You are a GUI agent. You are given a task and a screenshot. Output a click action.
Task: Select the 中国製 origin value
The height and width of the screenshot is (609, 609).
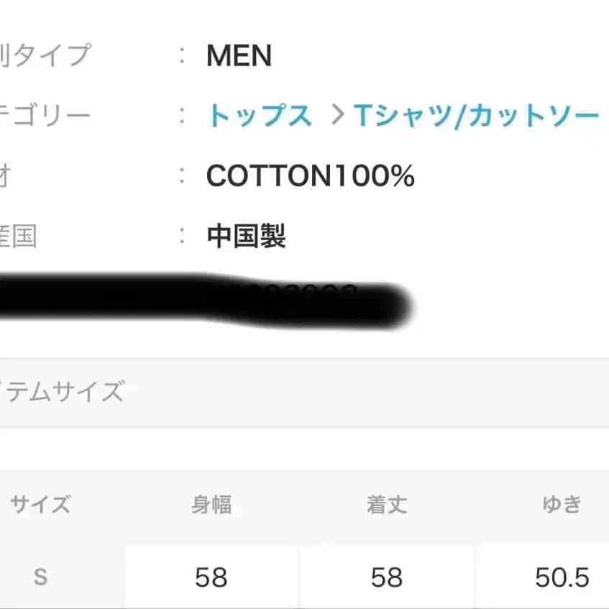coord(246,236)
